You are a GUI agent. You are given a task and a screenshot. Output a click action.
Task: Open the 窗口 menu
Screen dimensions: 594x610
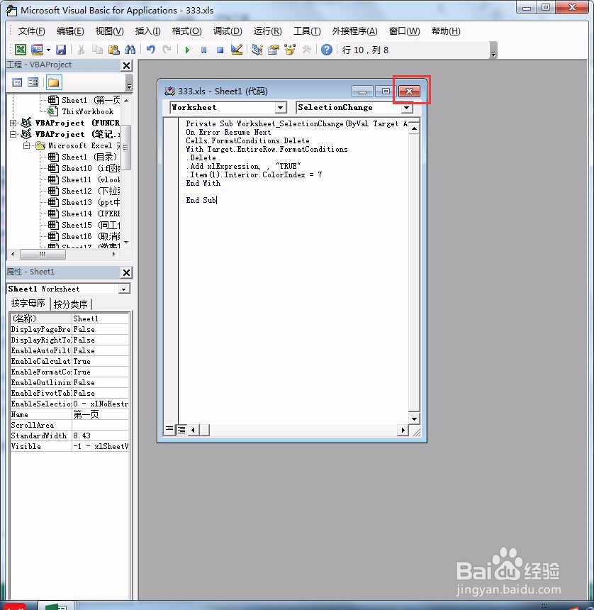[404, 31]
